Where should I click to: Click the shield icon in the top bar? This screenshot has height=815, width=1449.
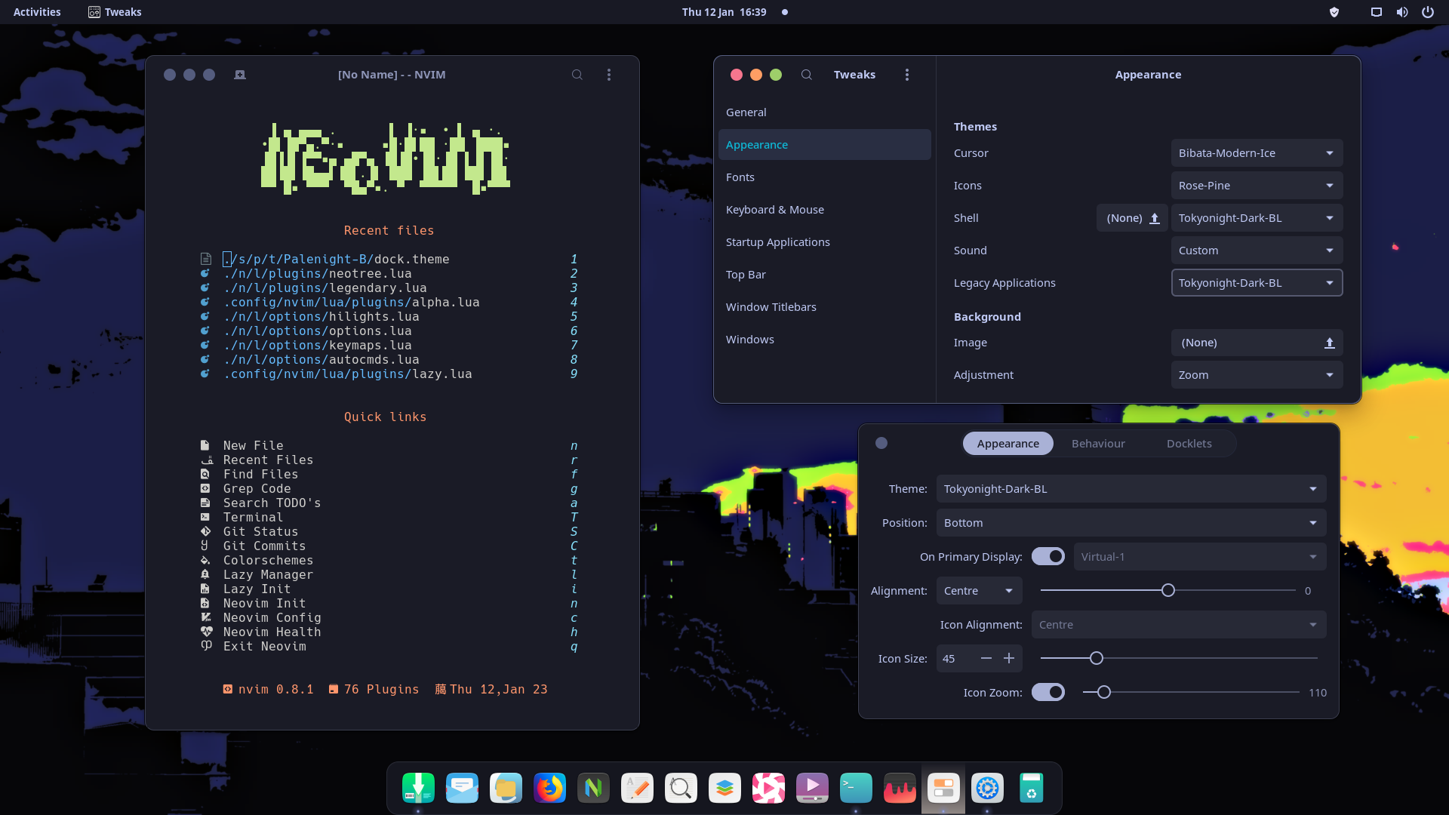(1334, 12)
